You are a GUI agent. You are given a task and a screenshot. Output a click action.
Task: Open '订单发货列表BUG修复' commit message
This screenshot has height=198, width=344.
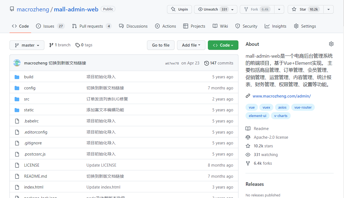[x=107, y=99]
